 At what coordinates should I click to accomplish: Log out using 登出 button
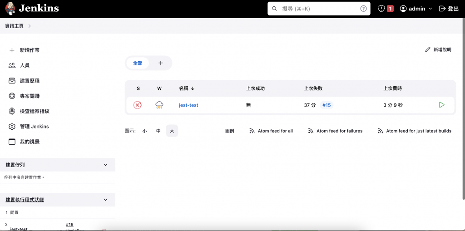[x=449, y=9]
